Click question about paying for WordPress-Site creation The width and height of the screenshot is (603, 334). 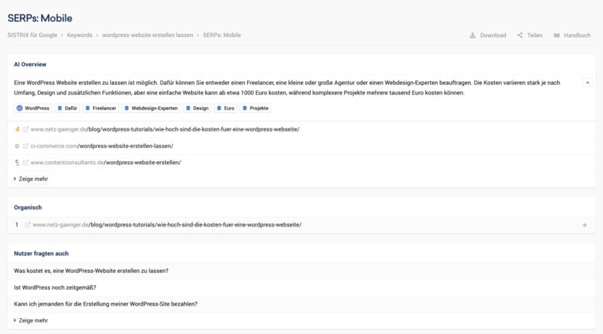tap(106, 304)
